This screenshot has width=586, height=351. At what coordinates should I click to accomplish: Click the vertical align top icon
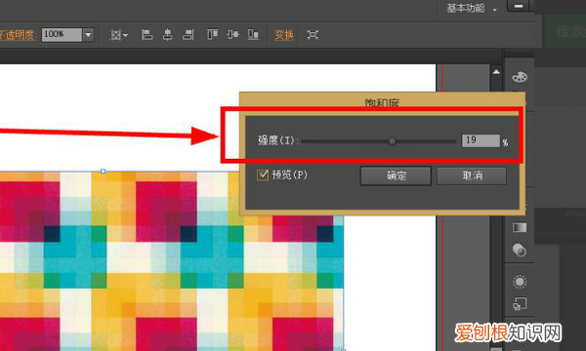[x=212, y=35]
